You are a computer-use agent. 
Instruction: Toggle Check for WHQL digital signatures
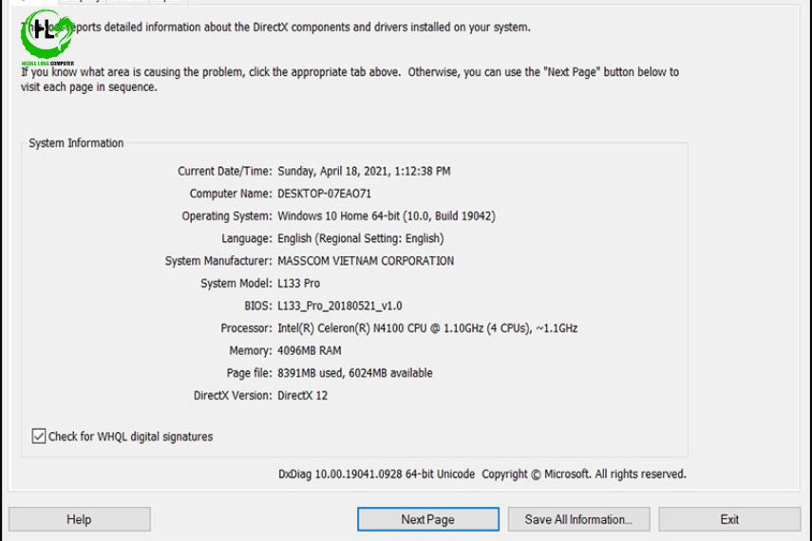click(39, 437)
